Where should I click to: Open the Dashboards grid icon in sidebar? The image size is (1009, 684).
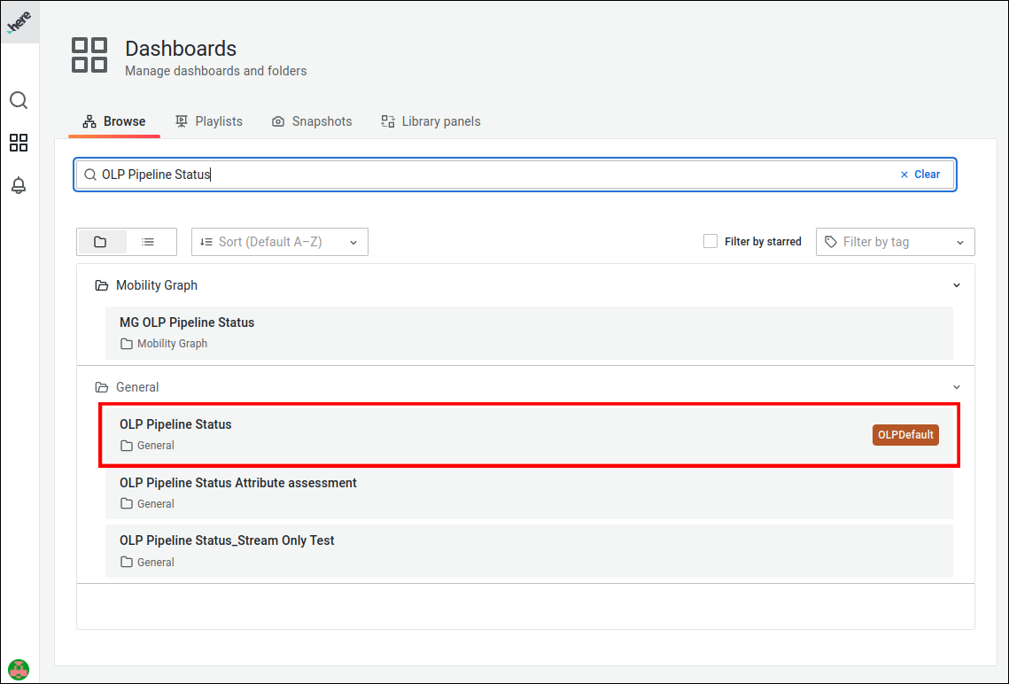[19, 143]
